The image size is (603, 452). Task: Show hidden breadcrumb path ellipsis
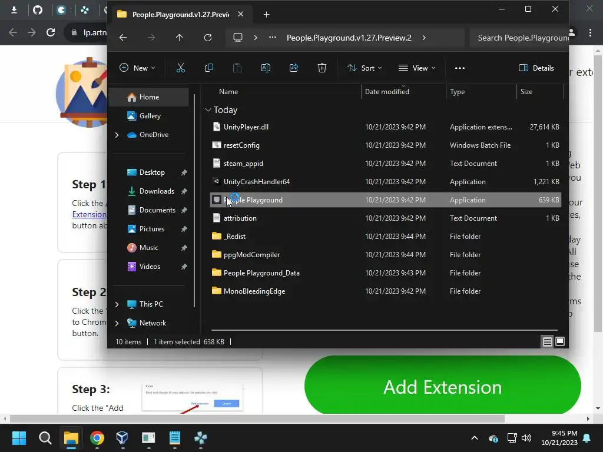pos(272,38)
